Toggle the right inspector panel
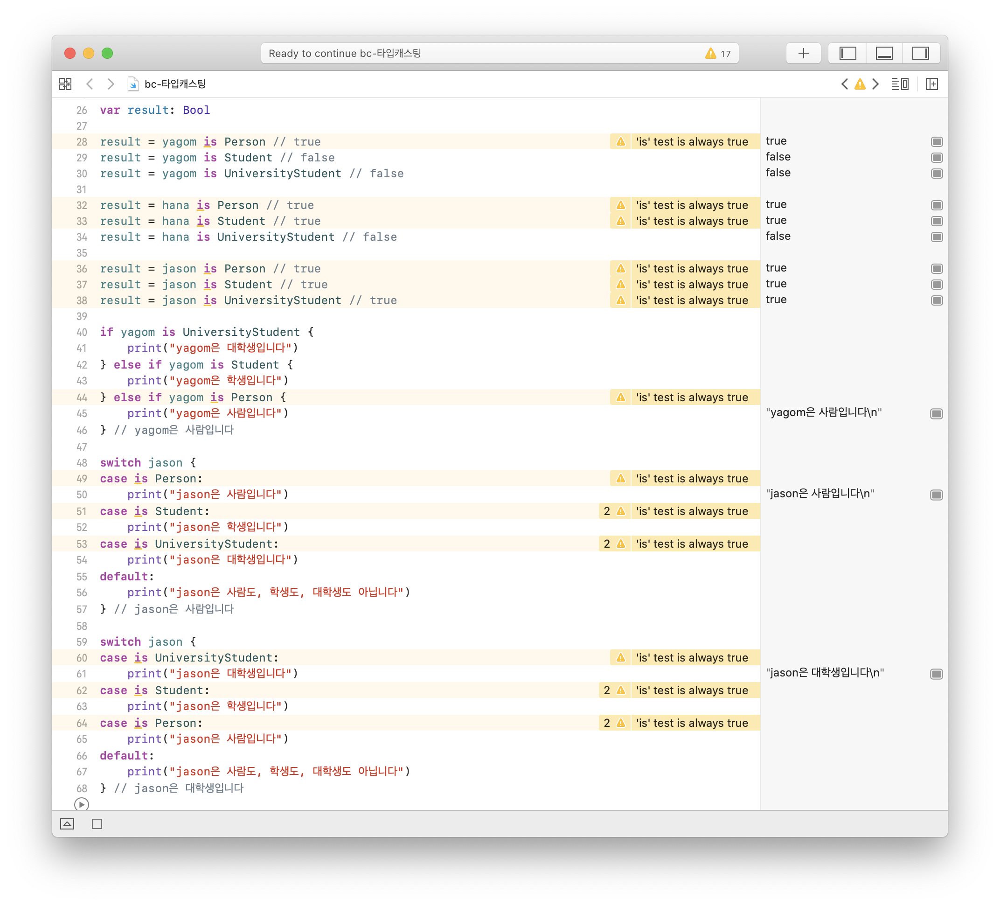 (921, 53)
